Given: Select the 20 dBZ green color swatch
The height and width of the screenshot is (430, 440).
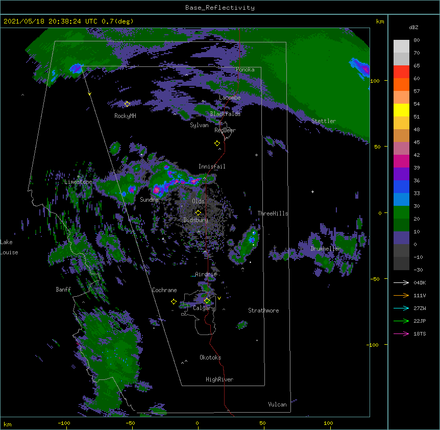Looking at the screenshot, I should pos(401,212).
